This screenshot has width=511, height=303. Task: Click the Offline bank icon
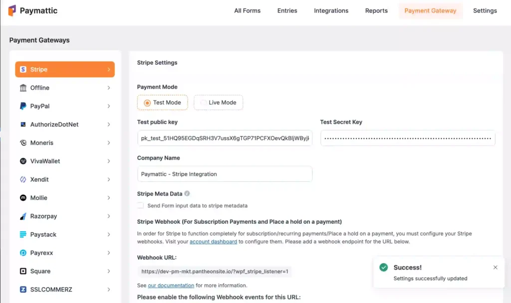point(23,88)
